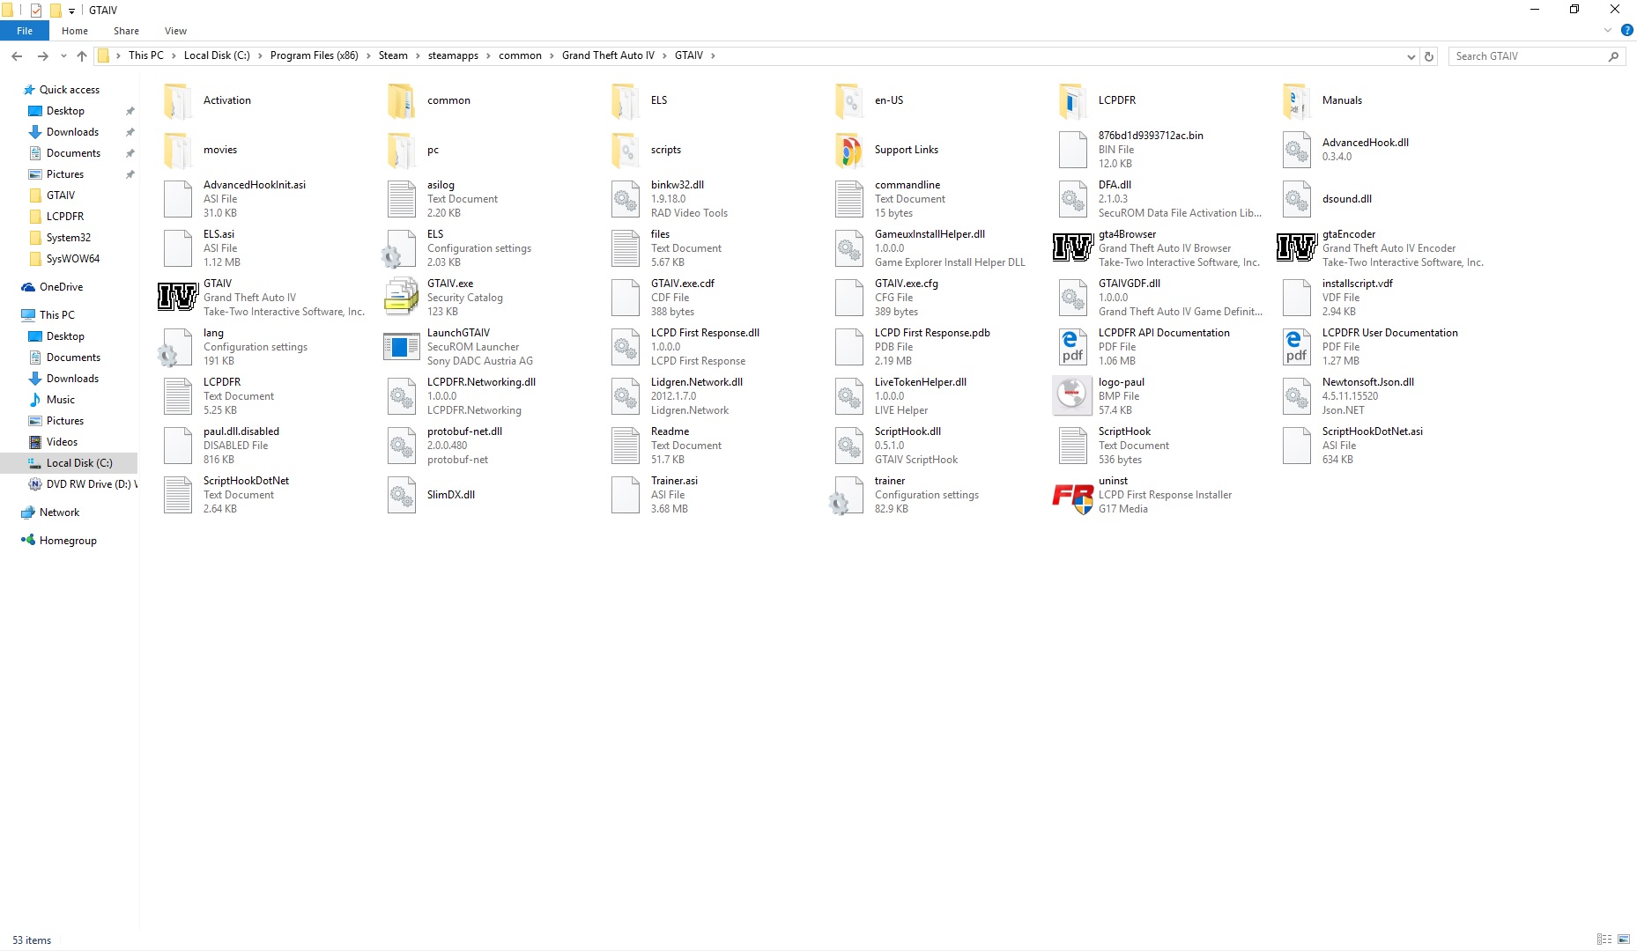This screenshot has width=1637, height=951.
Task: Click the Back navigation arrow
Action: tap(17, 56)
